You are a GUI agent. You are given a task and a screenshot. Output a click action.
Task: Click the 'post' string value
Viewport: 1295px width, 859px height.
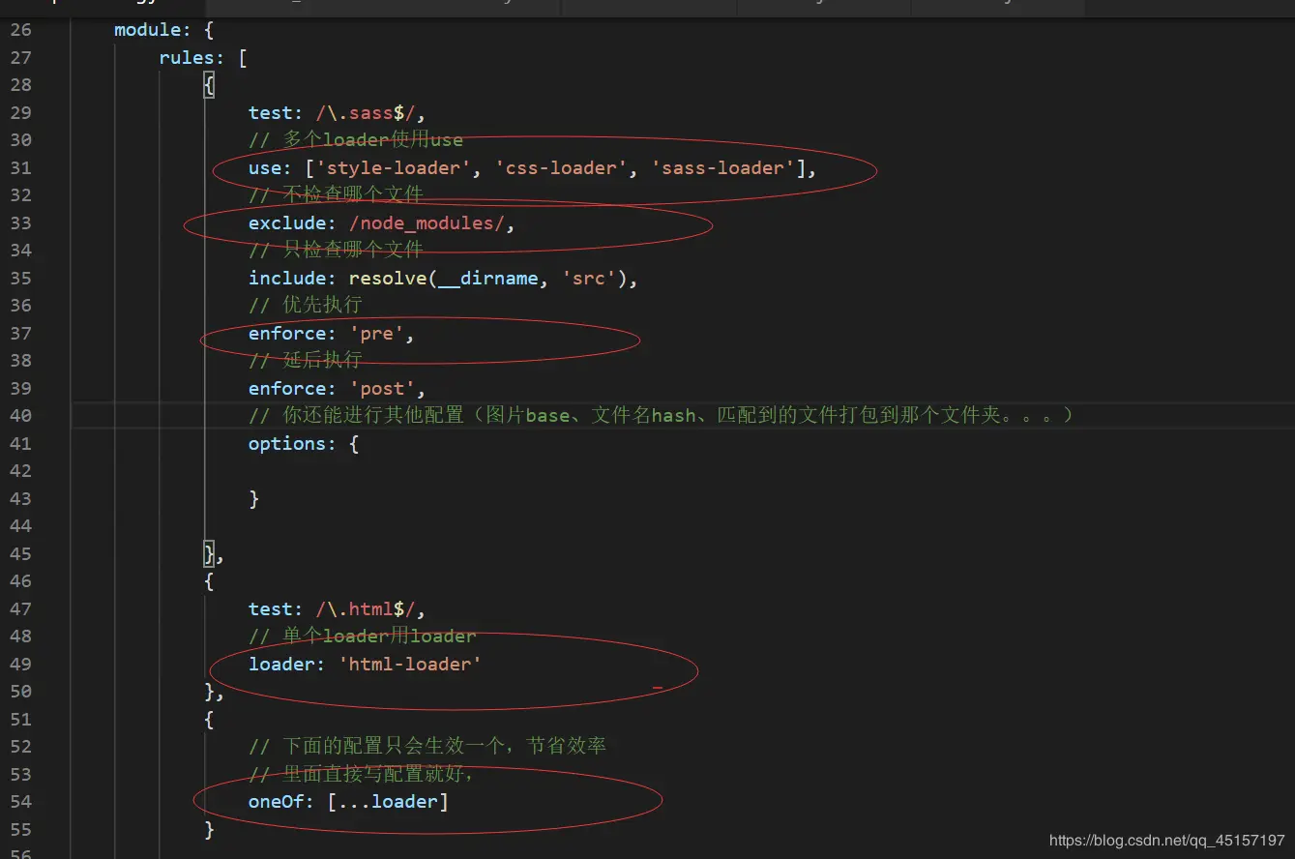coord(382,389)
